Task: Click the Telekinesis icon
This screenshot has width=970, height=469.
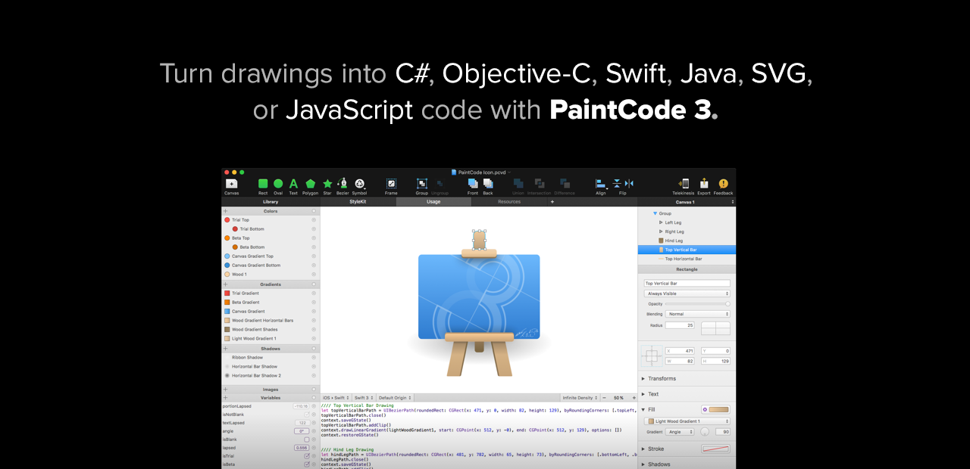Action: (684, 183)
